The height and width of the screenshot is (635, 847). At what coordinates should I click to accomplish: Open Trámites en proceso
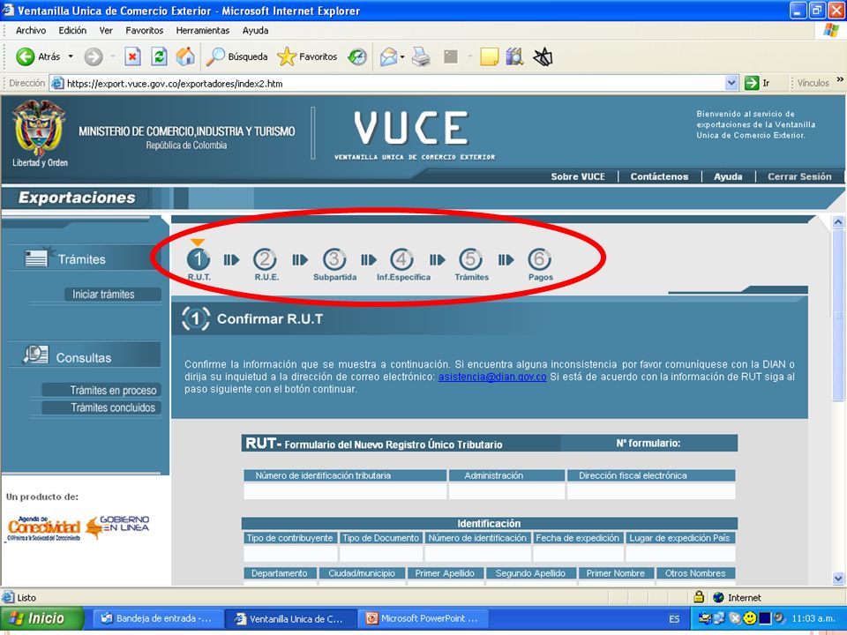pyautogui.click(x=101, y=390)
